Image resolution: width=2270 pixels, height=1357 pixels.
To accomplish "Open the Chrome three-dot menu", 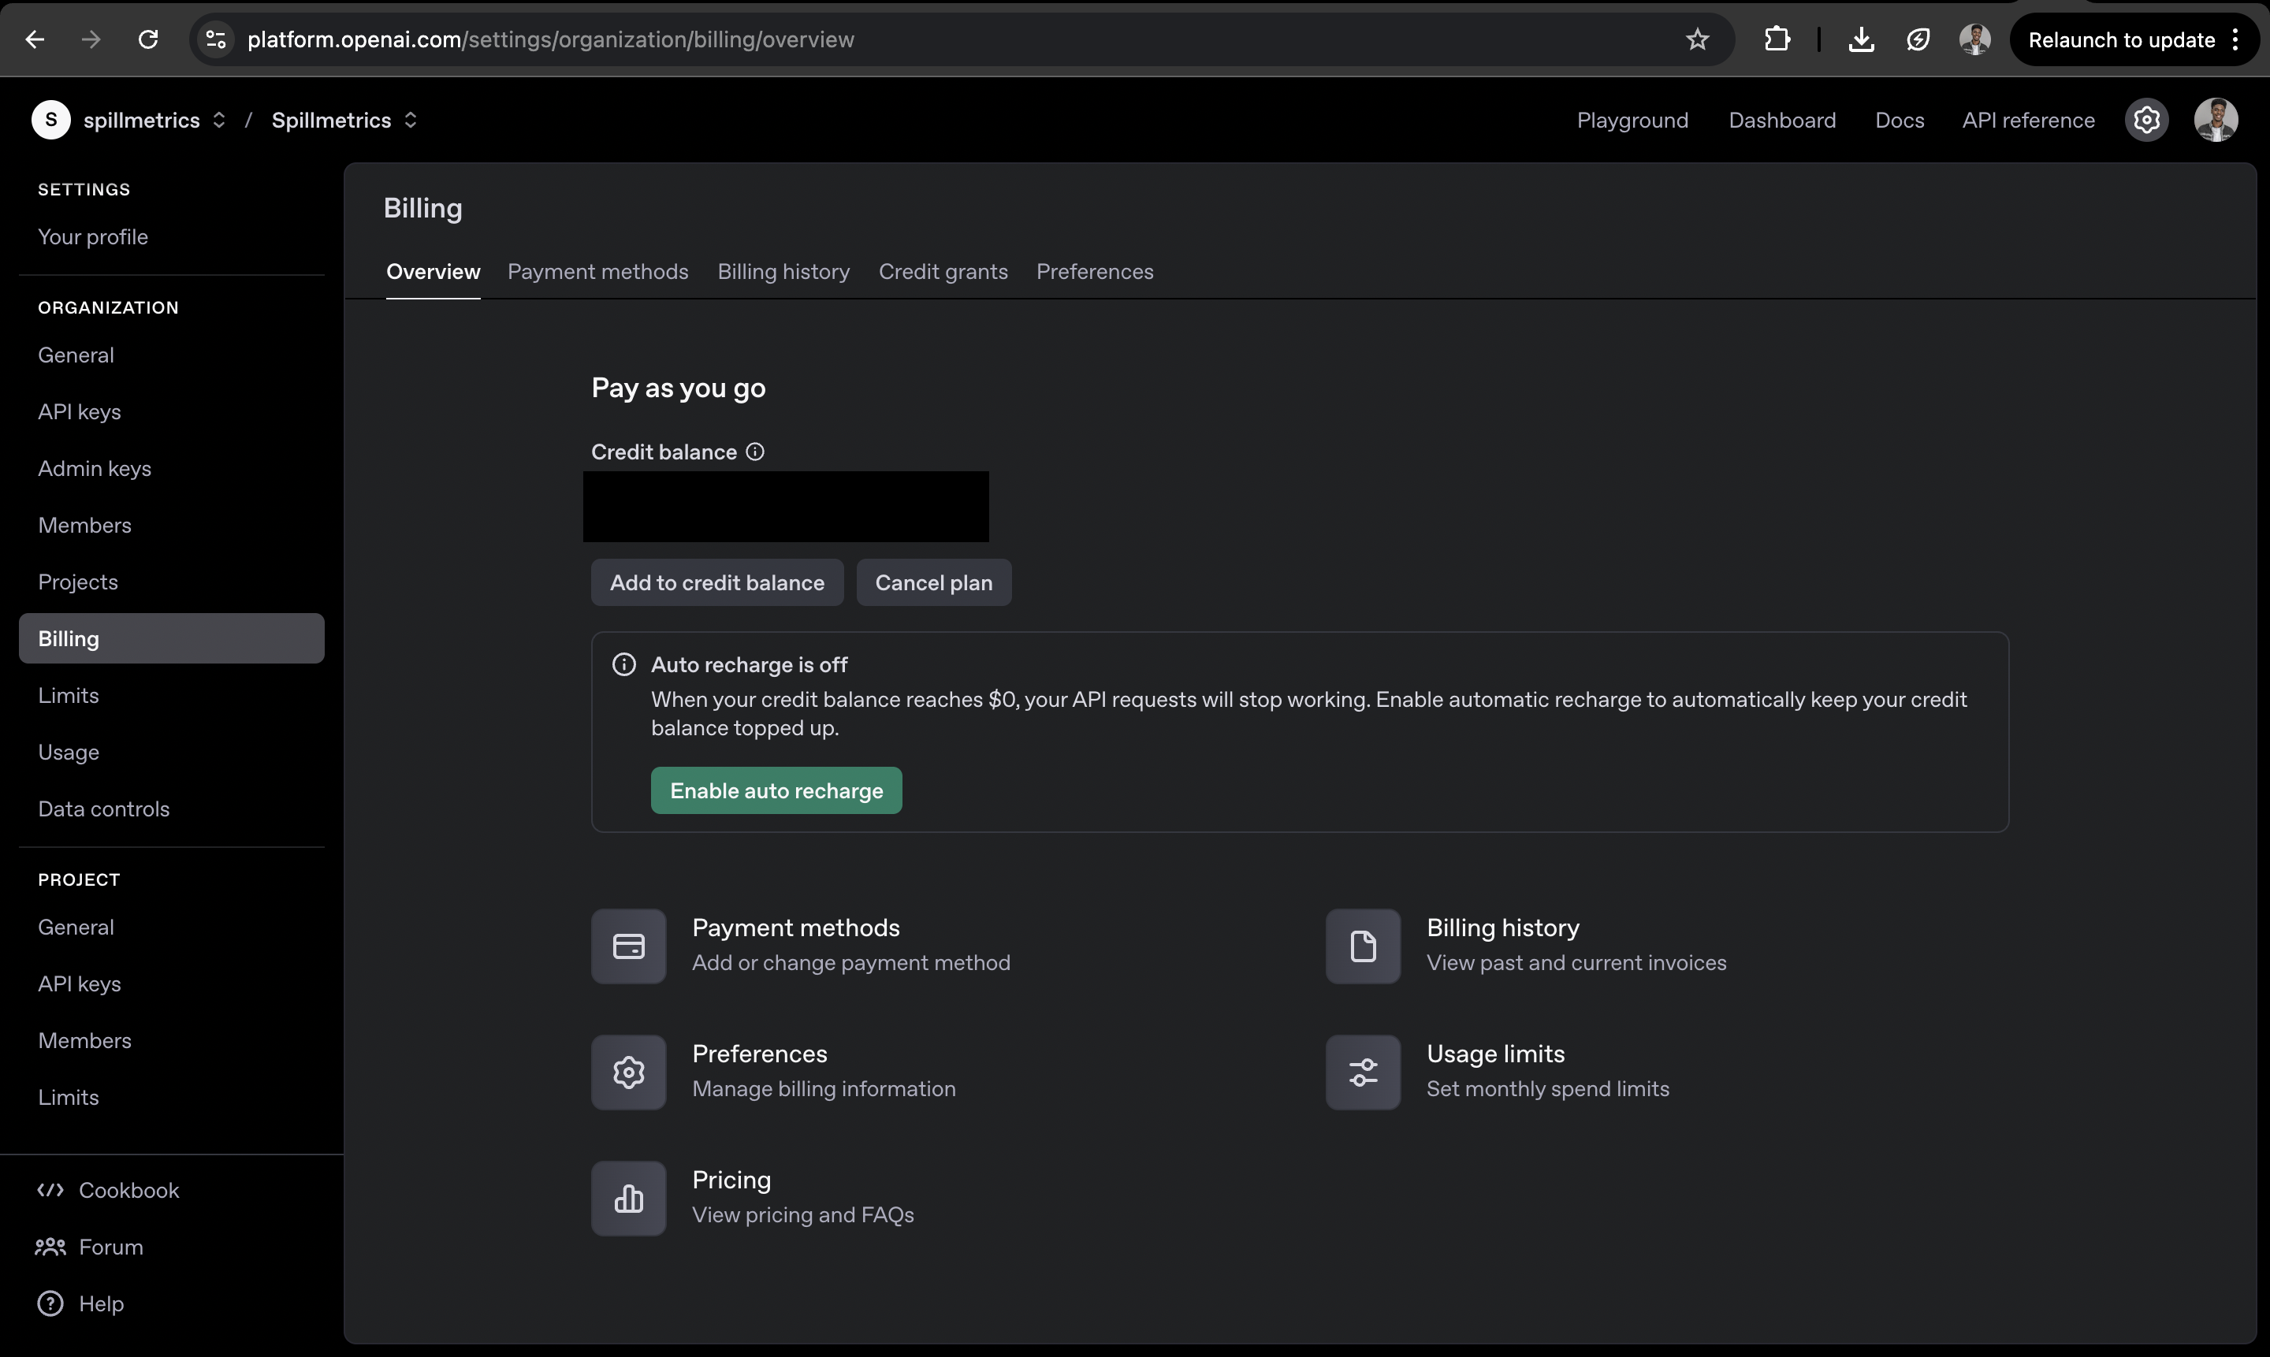I will (x=2235, y=39).
